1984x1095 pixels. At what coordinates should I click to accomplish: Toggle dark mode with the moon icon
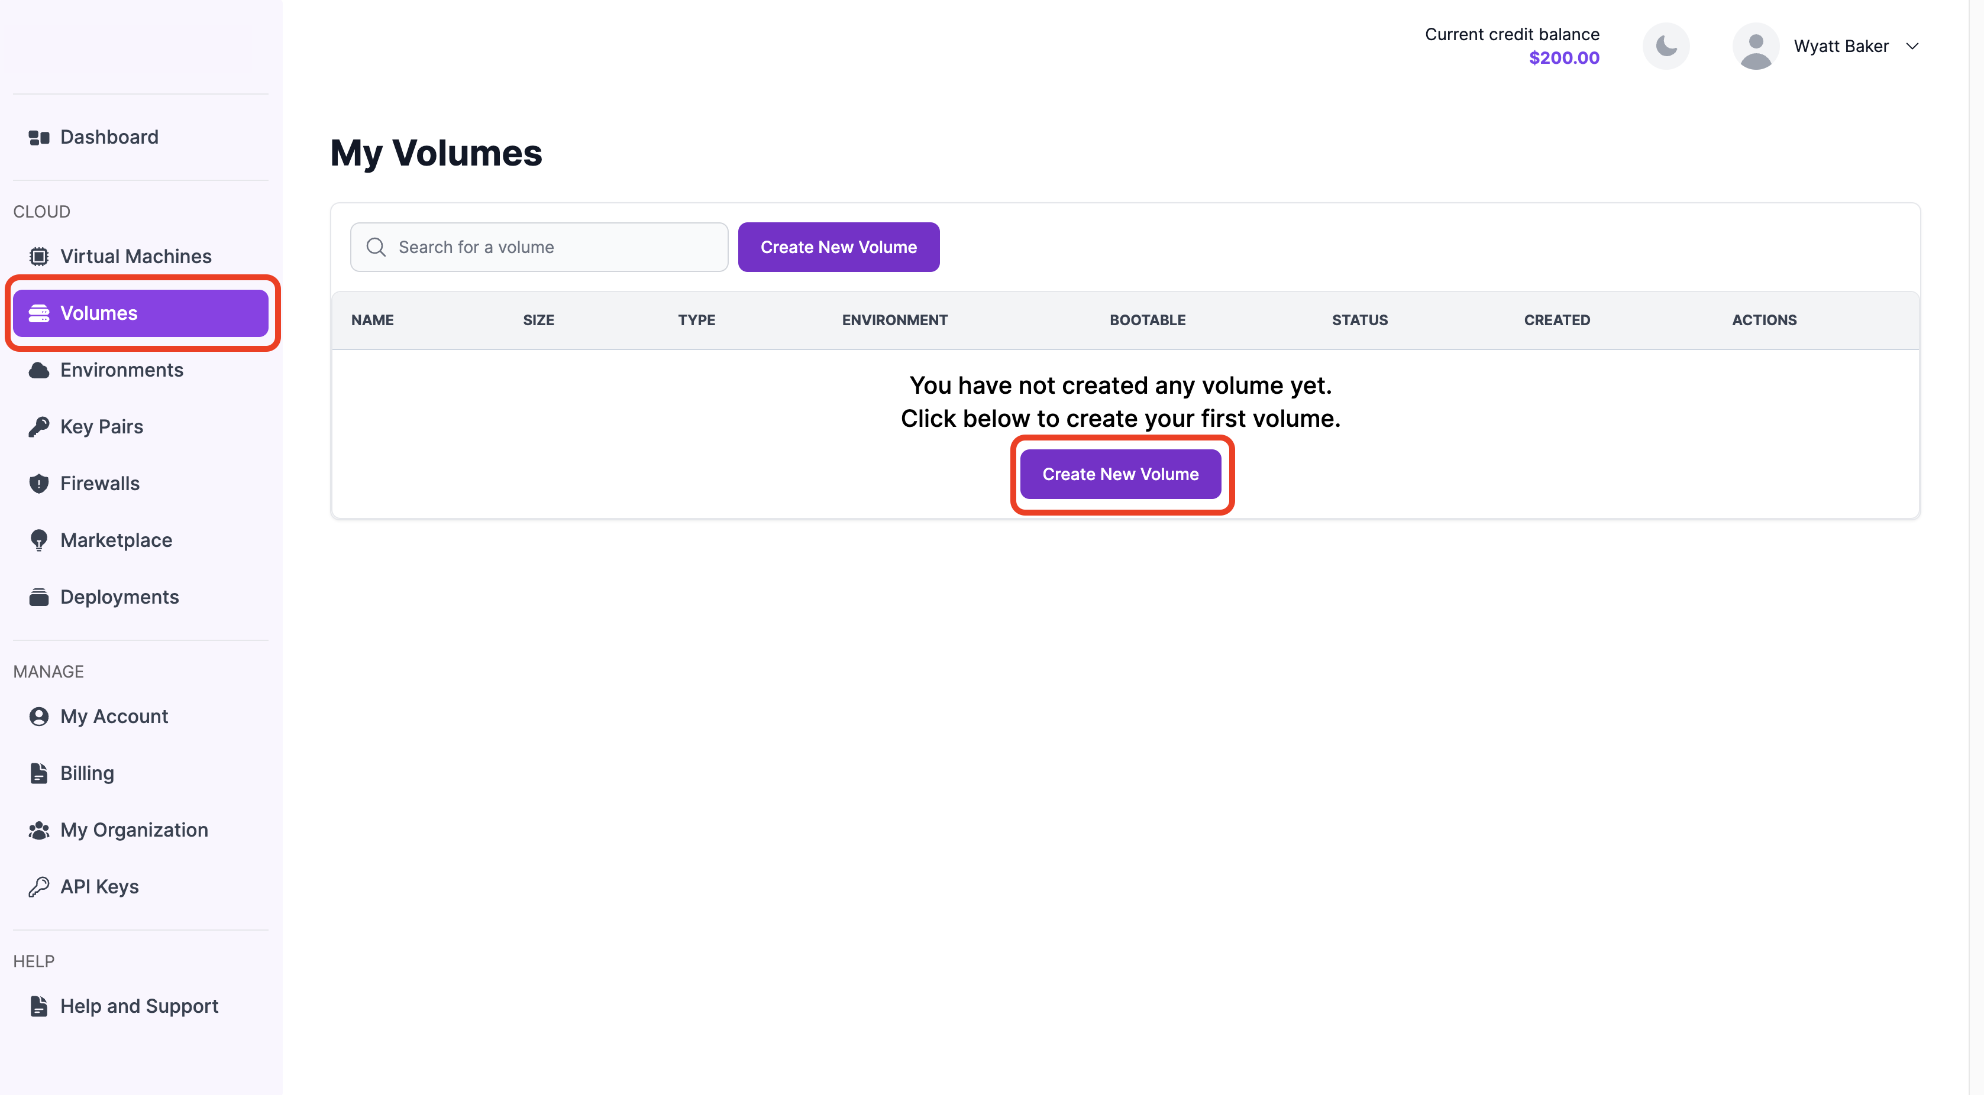[1666, 46]
